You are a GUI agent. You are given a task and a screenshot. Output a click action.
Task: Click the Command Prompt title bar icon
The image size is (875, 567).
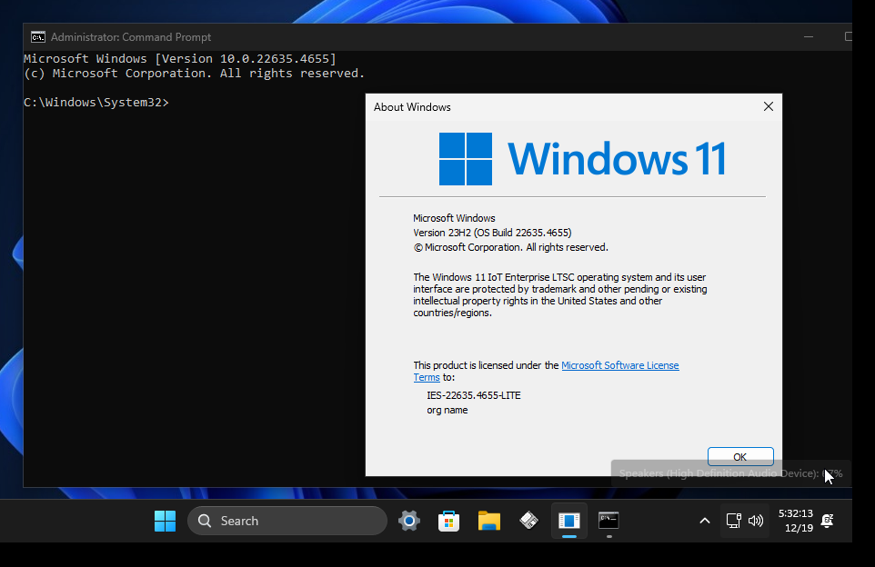[x=38, y=37]
